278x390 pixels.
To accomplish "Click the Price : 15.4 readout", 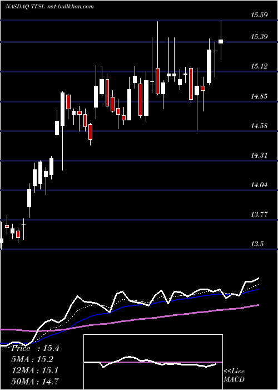I will point(35,348).
